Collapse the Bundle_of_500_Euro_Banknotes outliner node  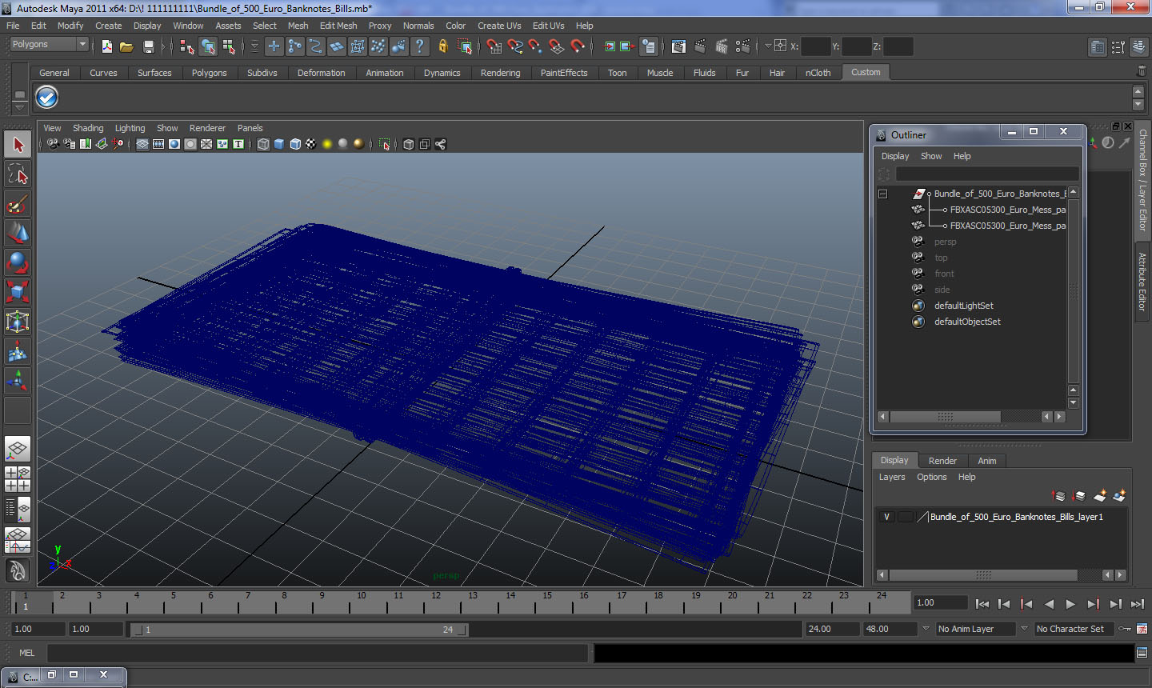point(883,194)
